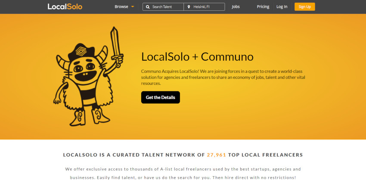Screen dimensions: 366x180
Task: Click the location pin icon
Action: click(x=189, y=7)
